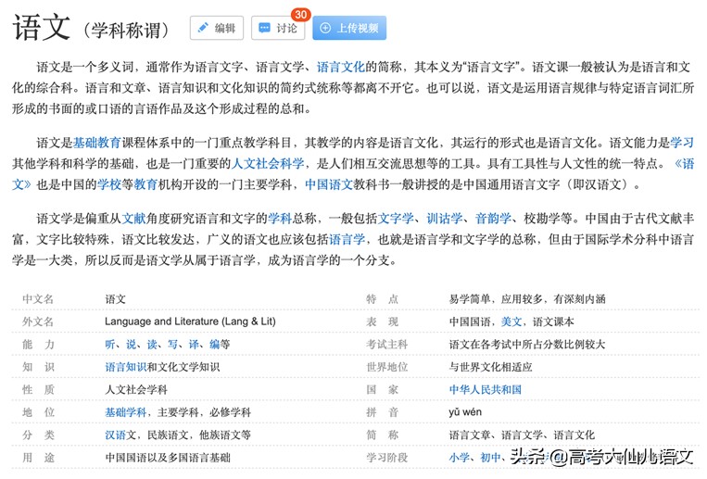Click the 译 link in the 能力 row
This screenshot has height=479, width=707.
pos(194,345)
